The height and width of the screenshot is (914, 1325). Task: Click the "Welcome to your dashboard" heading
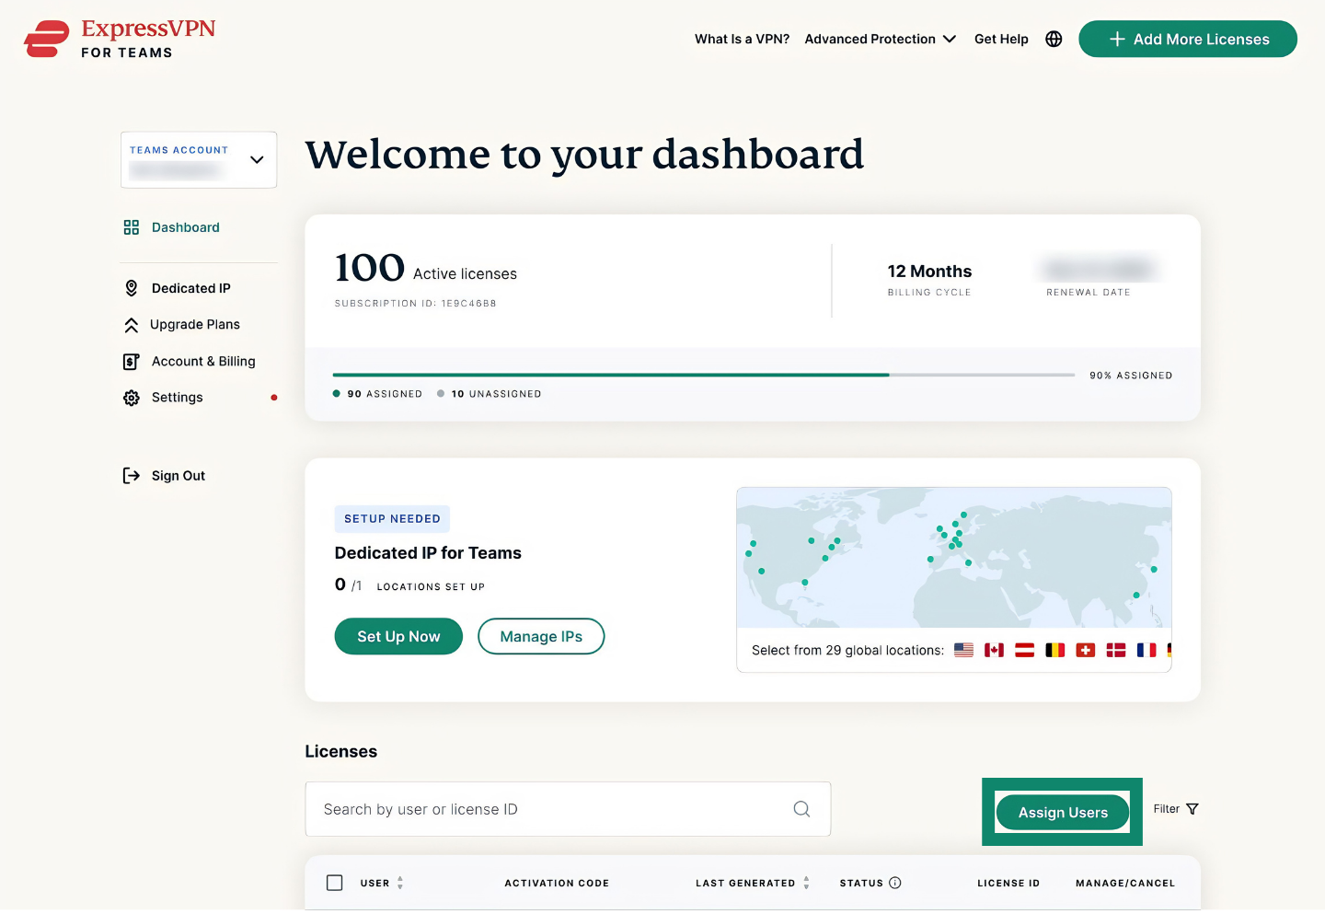coord(584,154)
